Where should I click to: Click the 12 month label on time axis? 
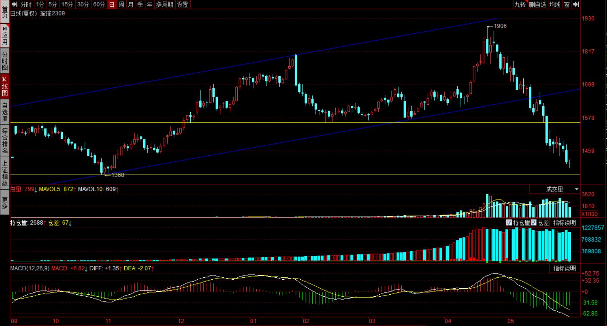click(x=181, y=321)
